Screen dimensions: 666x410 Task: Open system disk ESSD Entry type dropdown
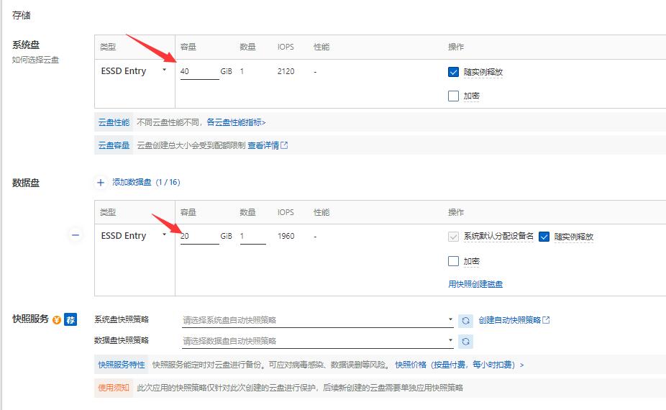click(134, 71)
